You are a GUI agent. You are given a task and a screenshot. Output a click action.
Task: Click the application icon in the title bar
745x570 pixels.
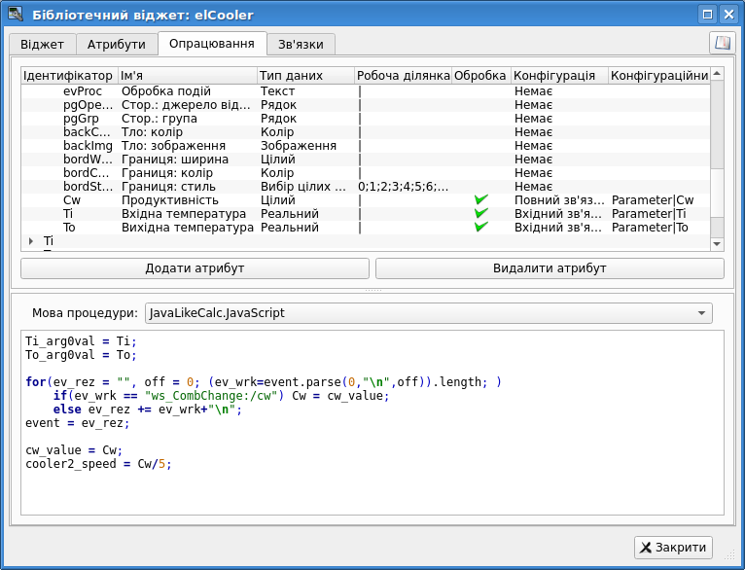[x=16, y=14]
